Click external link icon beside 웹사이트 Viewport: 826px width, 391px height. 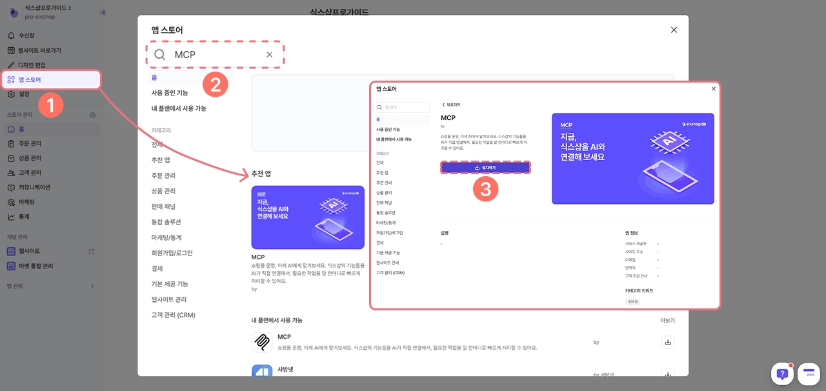coord(92,251)
